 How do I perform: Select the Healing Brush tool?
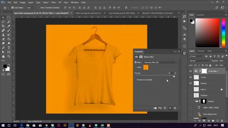tap(3, 31)
